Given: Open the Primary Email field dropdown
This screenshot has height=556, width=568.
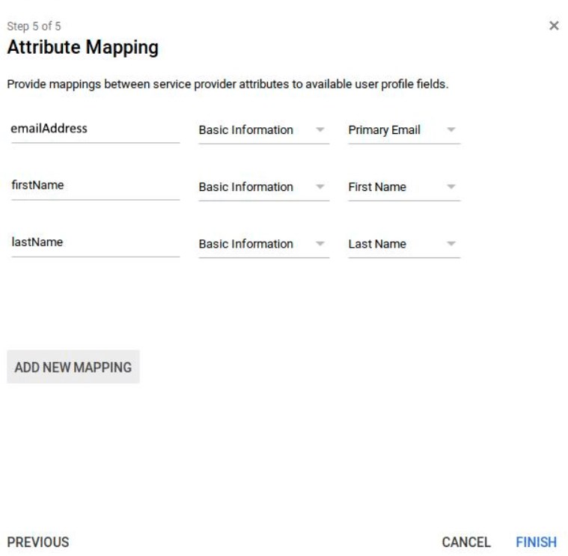Looking at the screenshot, I should tap(404, 130).
